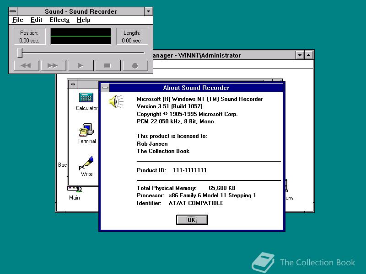Viewport: 366px width, 274px height.
Task: Click the OK button in About dialog
Action: tap(192, 220)
